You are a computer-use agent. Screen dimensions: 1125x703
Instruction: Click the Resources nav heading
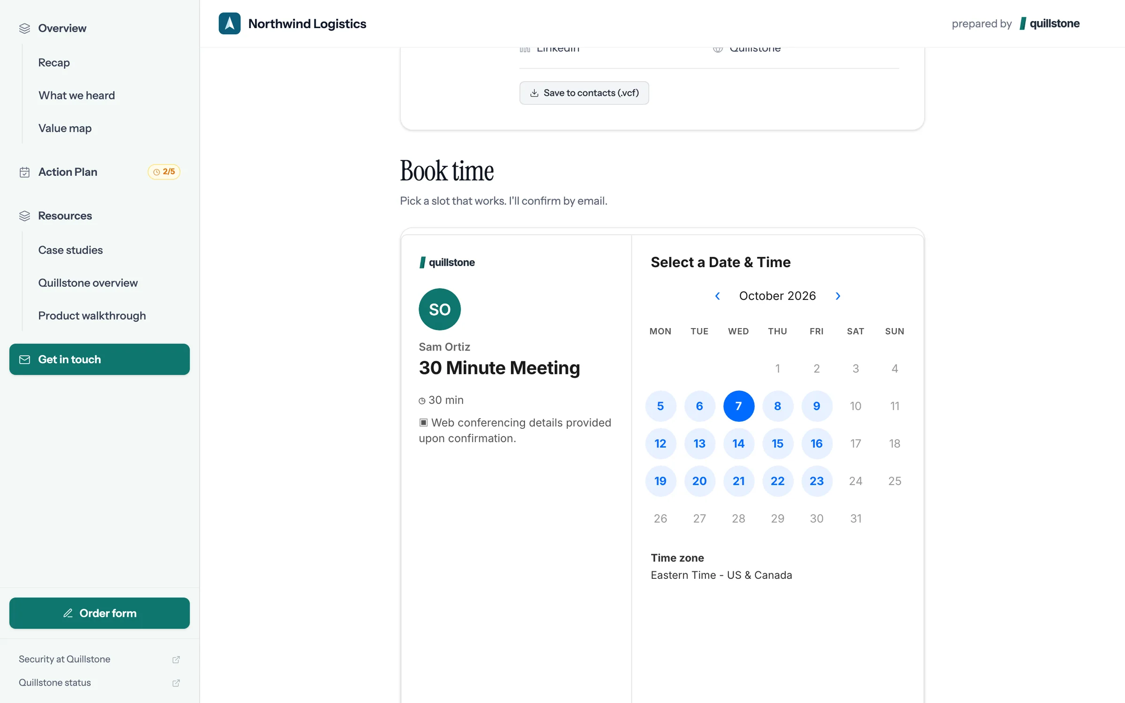(65, 216)
